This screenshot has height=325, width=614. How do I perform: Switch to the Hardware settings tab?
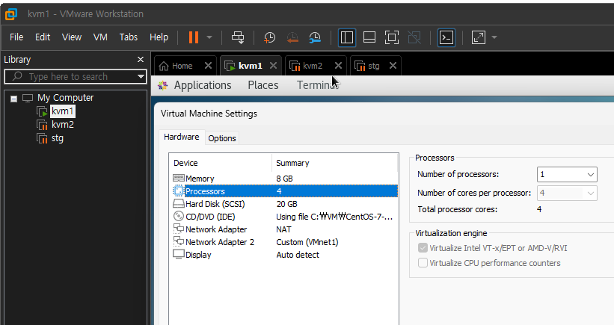[x=182, y=137]
